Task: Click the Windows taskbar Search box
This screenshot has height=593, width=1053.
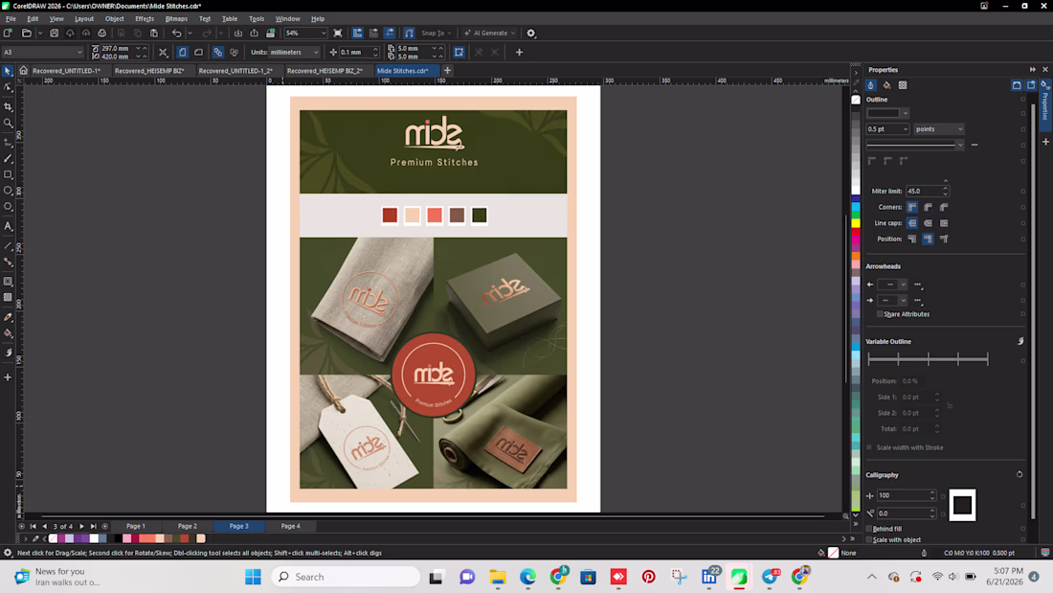Action: [346, 577]
